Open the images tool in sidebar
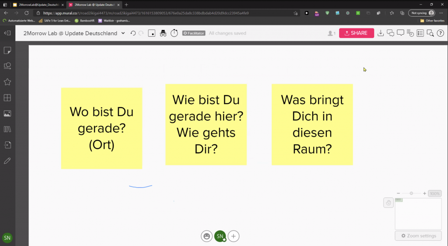The height and width of the screenshot is (246, 448). coord(7,113)
